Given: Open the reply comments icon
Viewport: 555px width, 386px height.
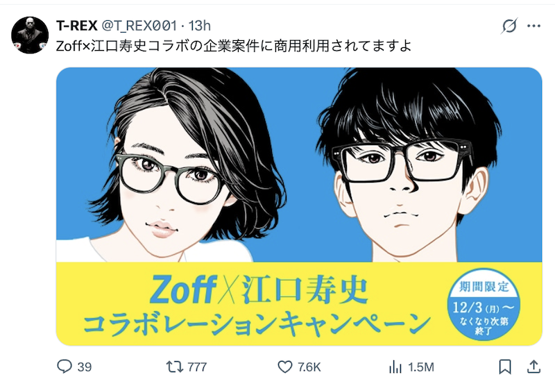Looking at the screenshot, I should click(65, 367).
